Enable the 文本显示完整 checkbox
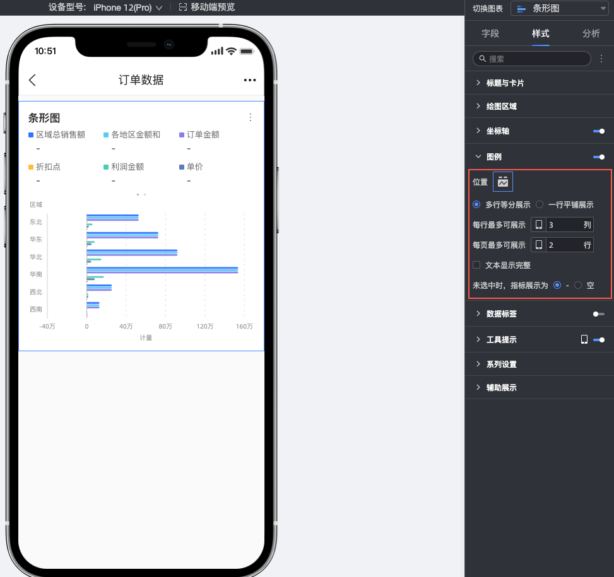The image size is (614, 577). [x=477, y=265]
